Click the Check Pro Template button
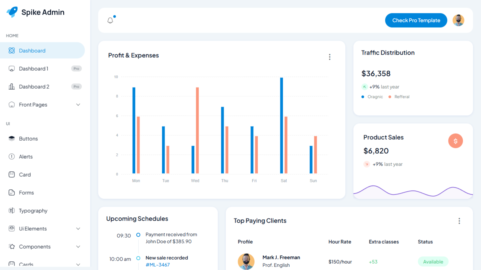This screenshot has height=270, width=481. pyautogui.click(x=416, y=20)
